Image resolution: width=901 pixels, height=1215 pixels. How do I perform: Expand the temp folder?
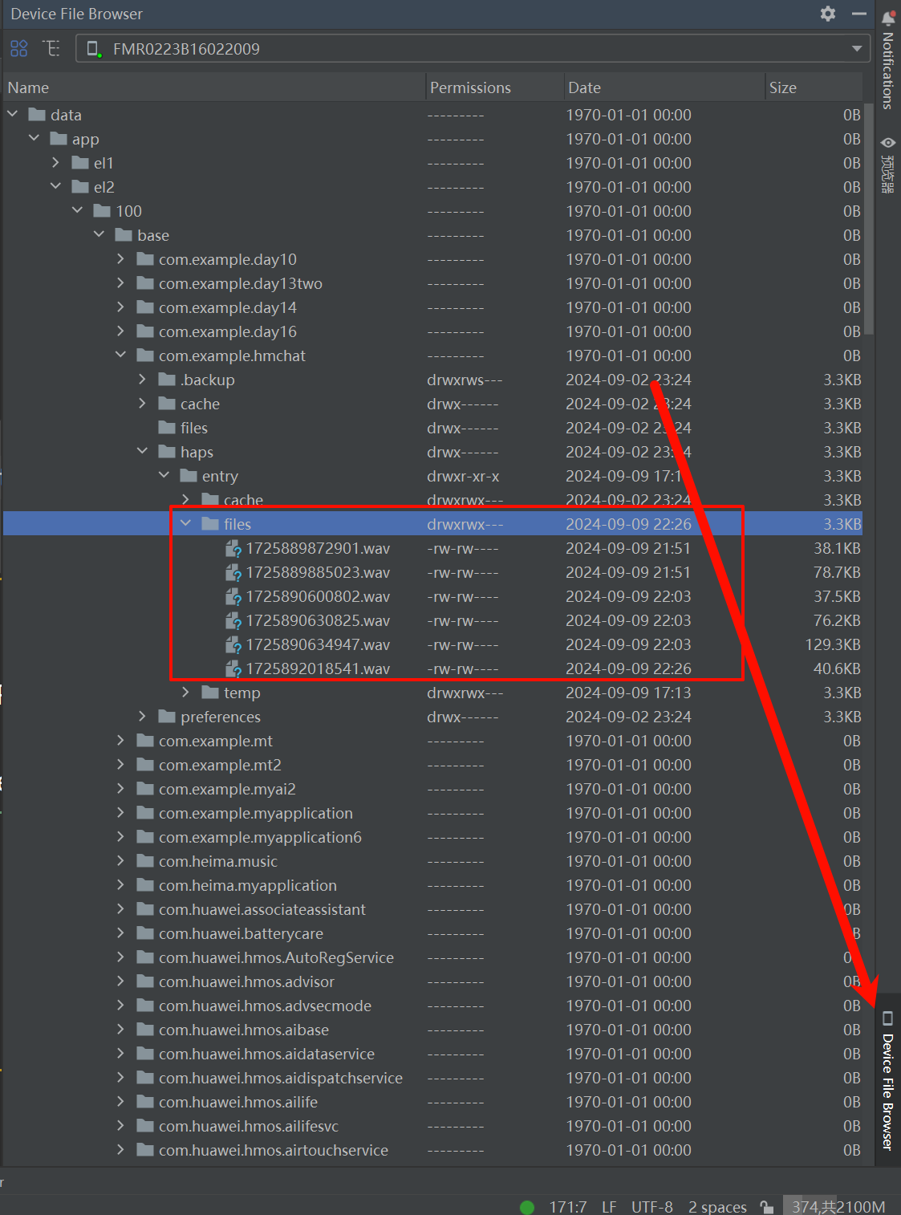click(186, 693)
